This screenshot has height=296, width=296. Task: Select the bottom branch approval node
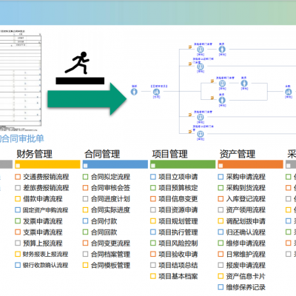pos(201,134)
